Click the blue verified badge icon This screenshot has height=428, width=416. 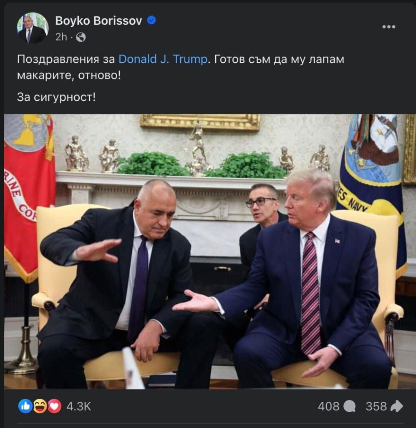pos(151,20)
